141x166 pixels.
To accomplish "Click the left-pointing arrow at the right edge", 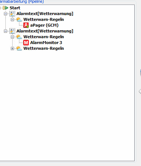I will point(140,91).
